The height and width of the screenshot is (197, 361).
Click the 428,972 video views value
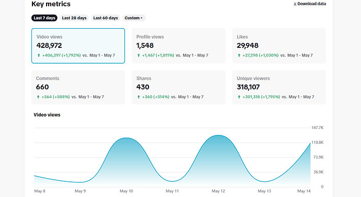49,45
